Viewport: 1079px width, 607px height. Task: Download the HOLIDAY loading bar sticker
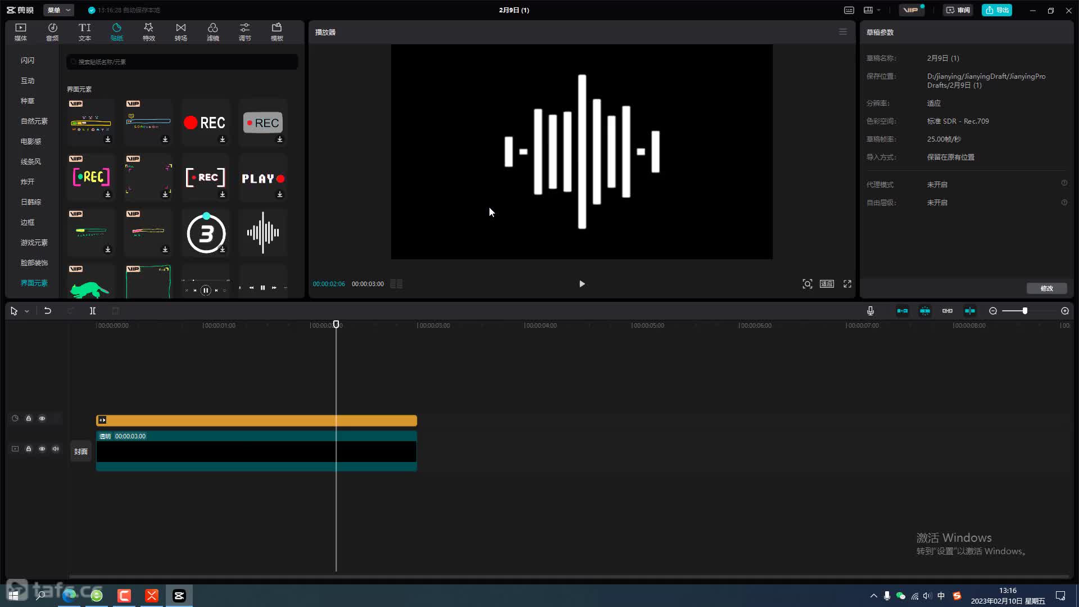108,139
